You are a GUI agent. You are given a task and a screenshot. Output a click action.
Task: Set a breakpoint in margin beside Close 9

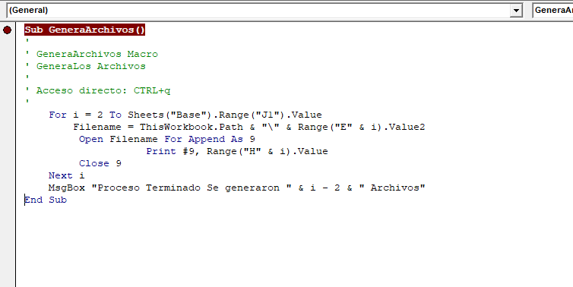point(8,163)
